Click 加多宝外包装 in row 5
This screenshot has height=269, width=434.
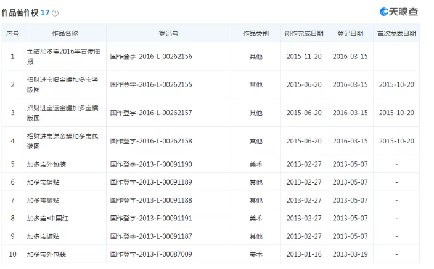pos(46,164)
